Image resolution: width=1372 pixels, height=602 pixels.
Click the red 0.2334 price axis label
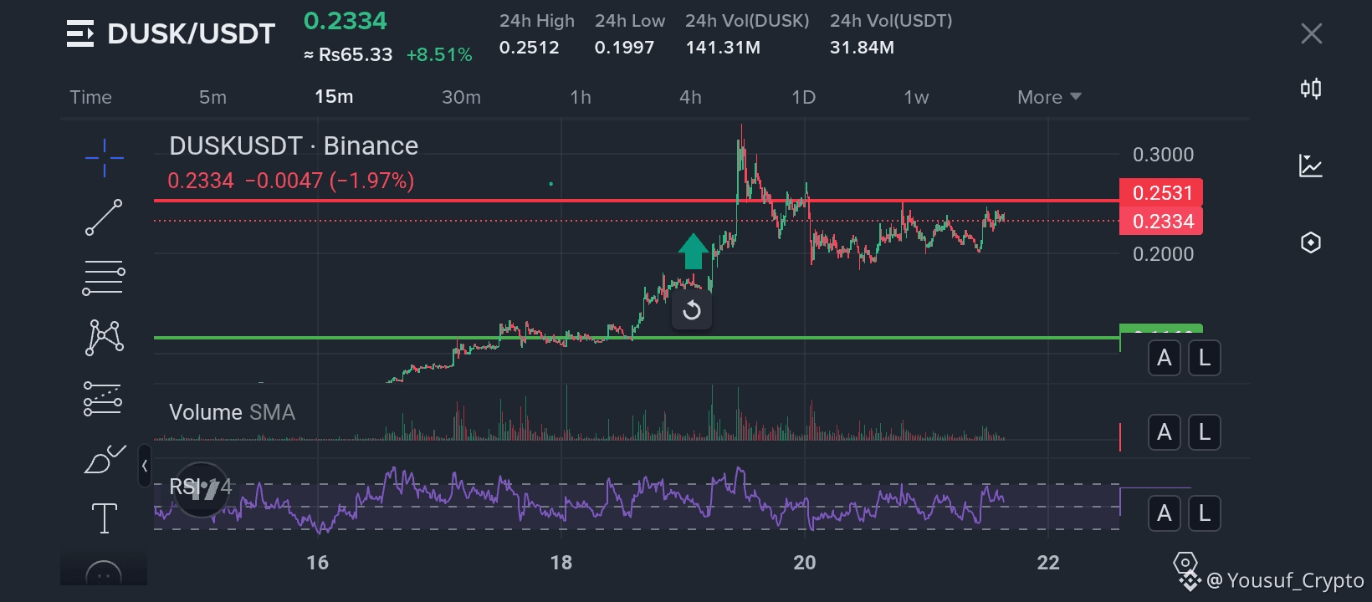[x=1161, y=222]
